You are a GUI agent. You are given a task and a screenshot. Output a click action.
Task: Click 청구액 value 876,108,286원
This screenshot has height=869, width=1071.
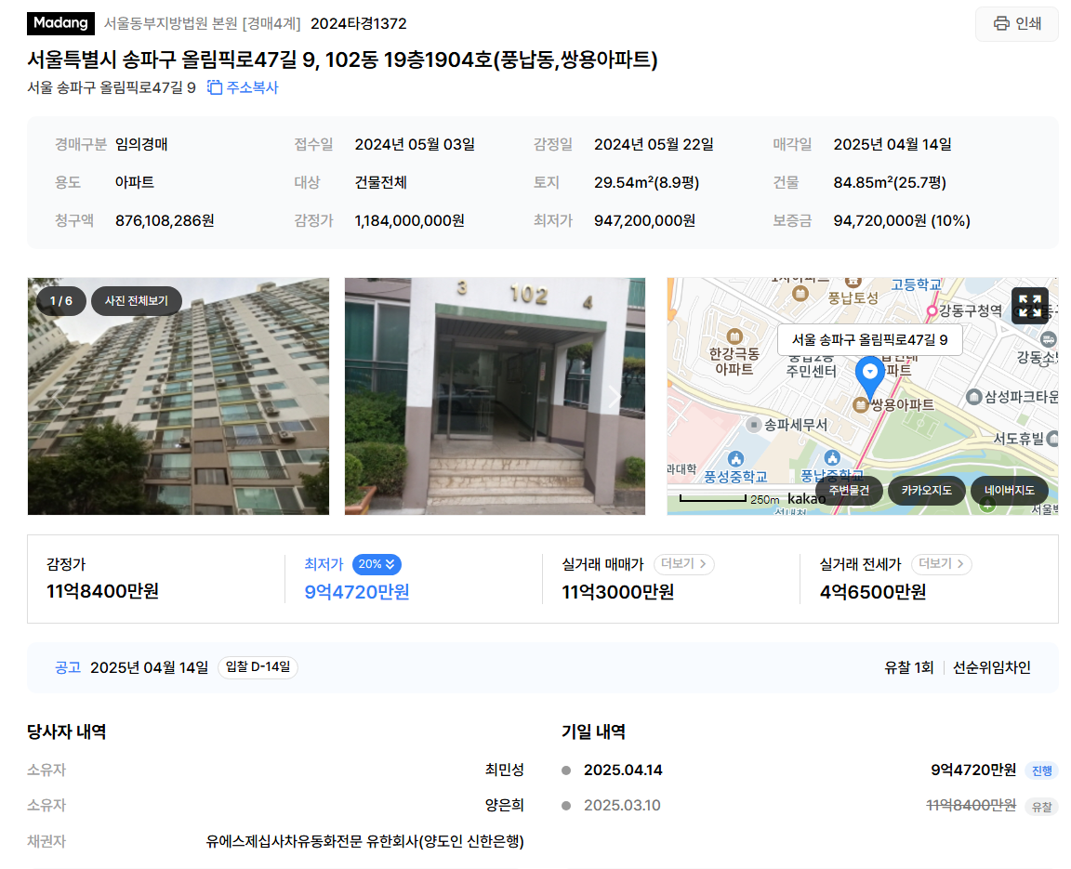click(x=165, y=220)
